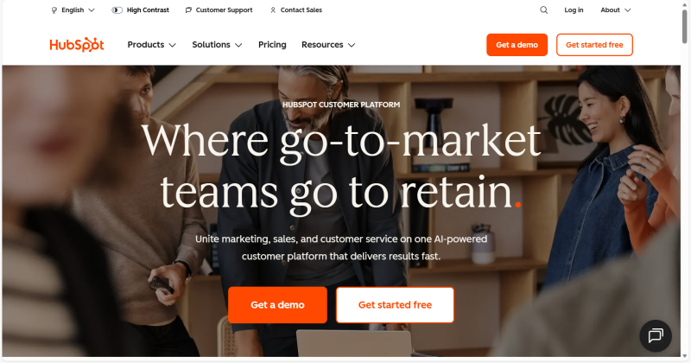
Task: Click the globe language icon
Action: point(54,10)
